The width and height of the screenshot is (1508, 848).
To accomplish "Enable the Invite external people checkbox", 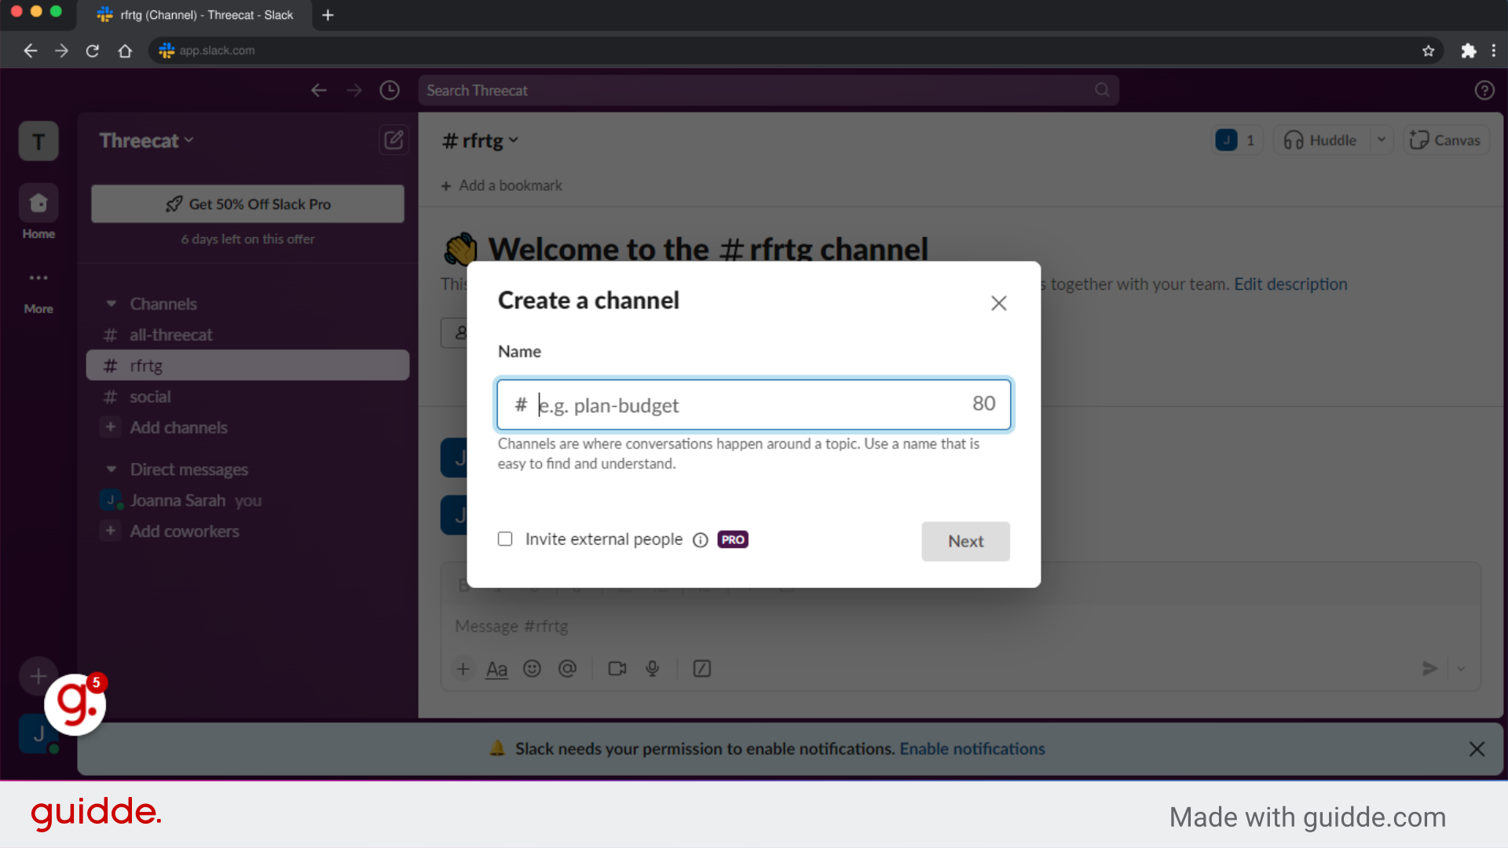I will [x=505, y=539].
